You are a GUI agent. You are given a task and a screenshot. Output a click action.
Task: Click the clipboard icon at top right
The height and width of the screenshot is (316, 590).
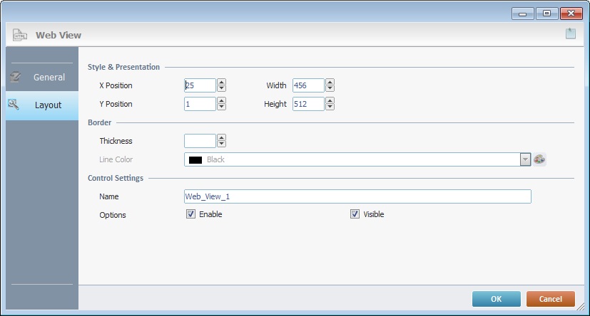click(x=570, y=33)
